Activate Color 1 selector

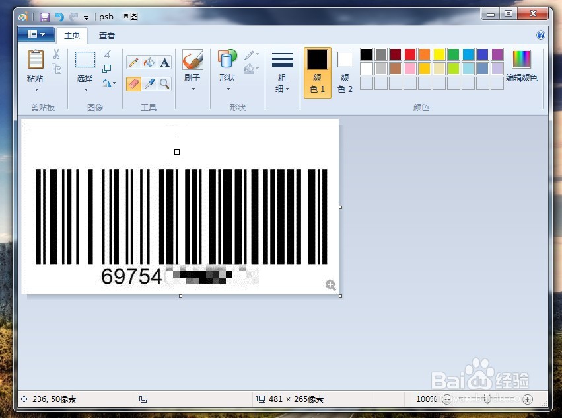coord(318,73)
